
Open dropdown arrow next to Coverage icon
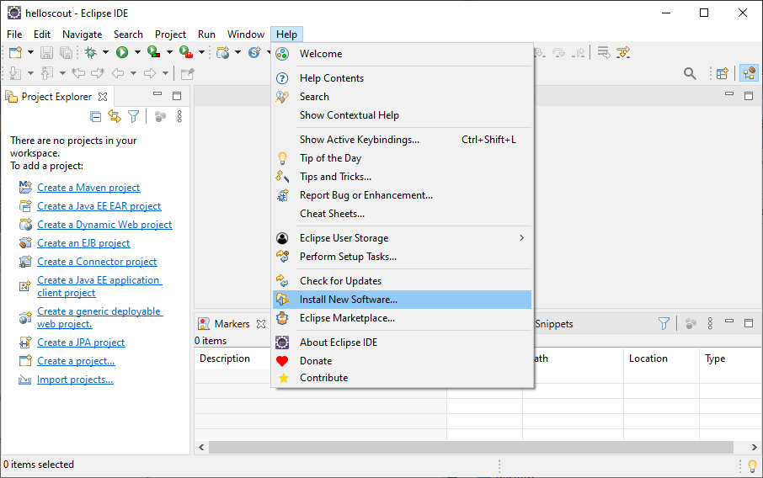tap(169, 52)
